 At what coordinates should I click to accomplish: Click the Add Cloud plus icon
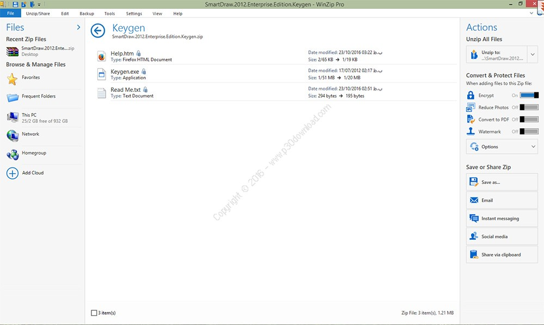(13, 173)
